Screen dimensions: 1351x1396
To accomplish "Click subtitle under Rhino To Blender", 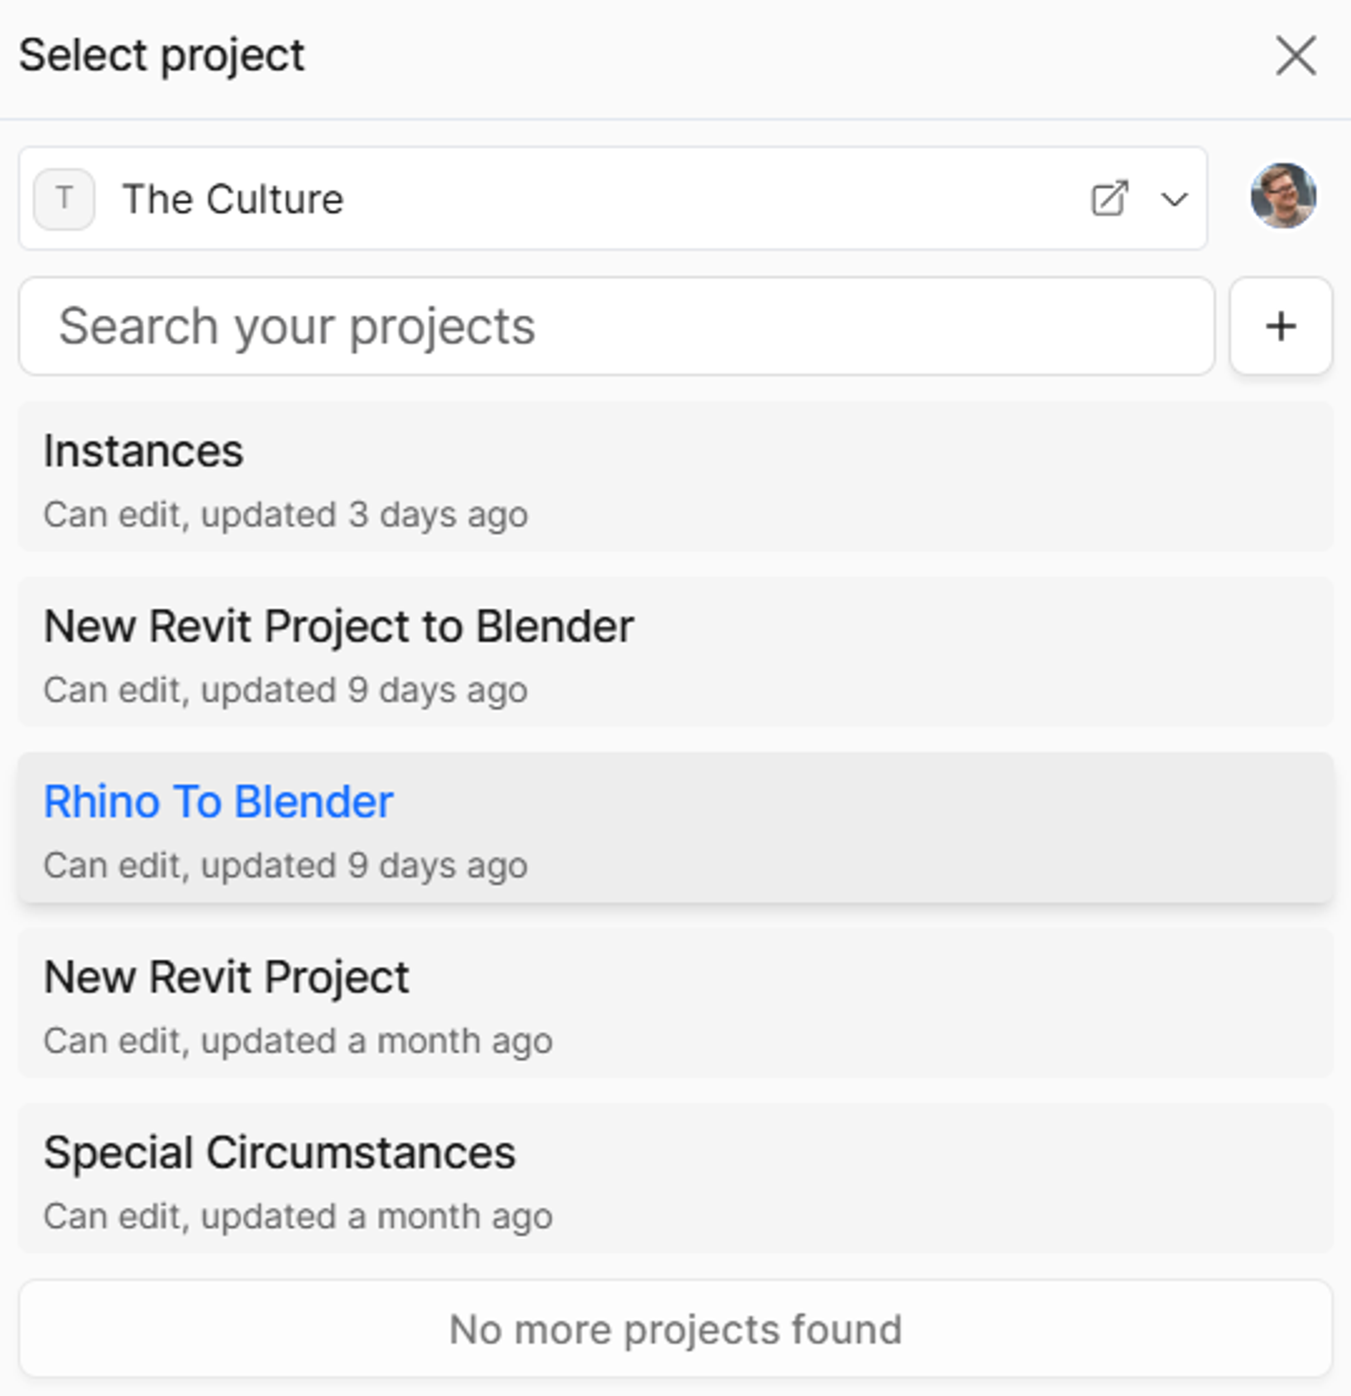I will [x=286, y=865].
